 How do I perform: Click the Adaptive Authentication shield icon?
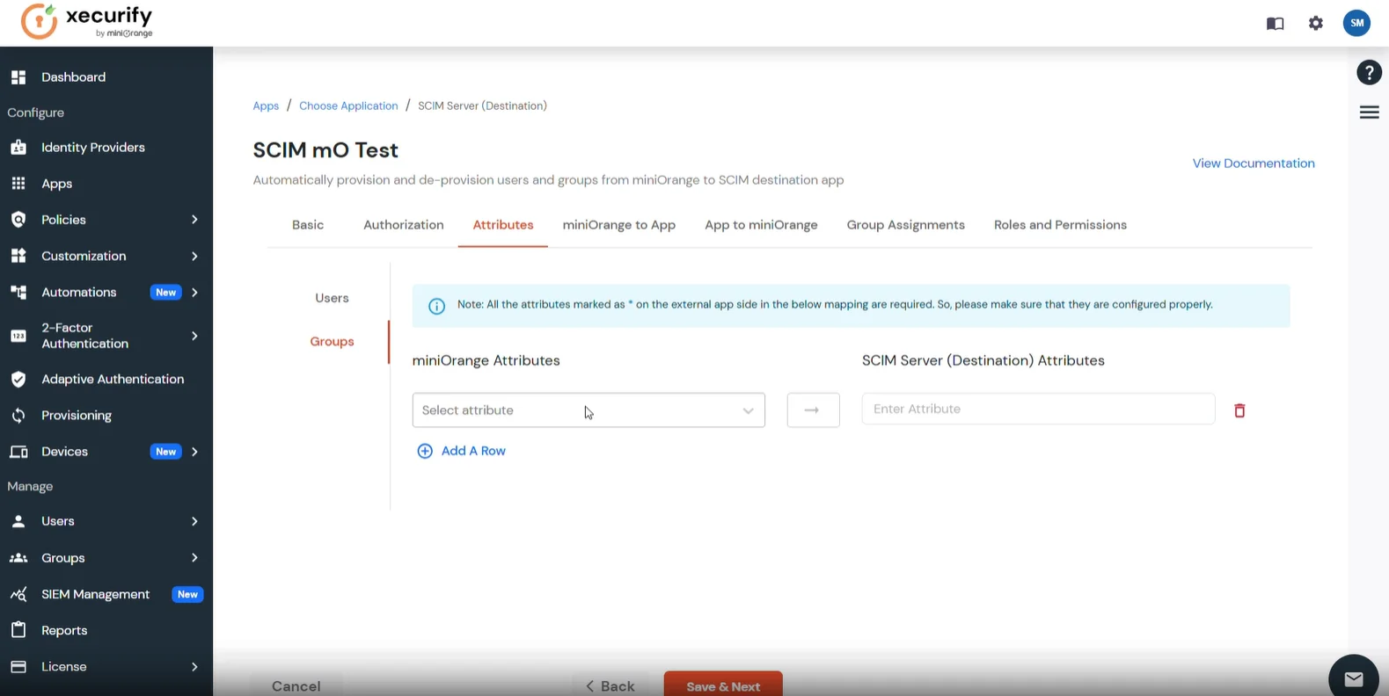click(18, 380)
